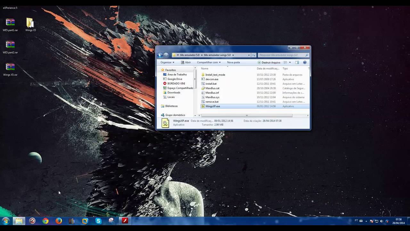The height and width of the screenshot is (231, 410).
Task: Open Espaço Compartilhado in sidebar
Action: [x=178, y=88]
